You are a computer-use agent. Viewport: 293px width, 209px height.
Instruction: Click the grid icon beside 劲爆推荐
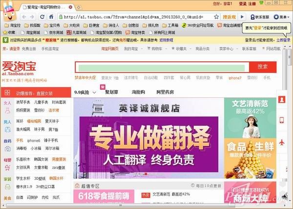[7, 93]
